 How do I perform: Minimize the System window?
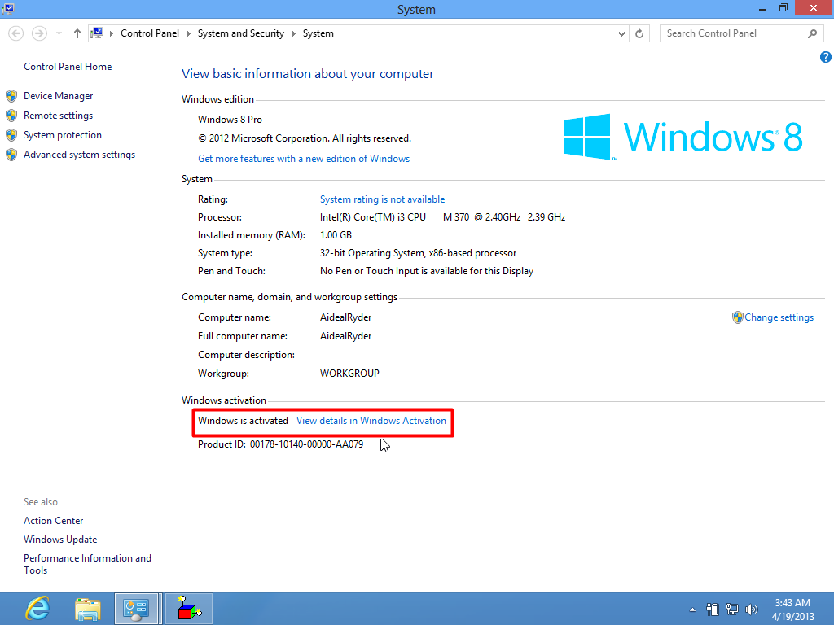(762, 8)
